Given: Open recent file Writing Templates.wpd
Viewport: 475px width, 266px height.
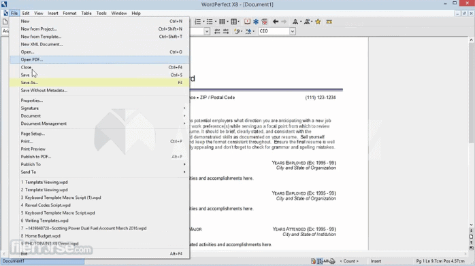Looking at the screenshot, I should click(x=99, y=221).
